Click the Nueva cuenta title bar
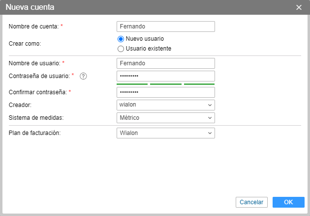 coord(148,7)
